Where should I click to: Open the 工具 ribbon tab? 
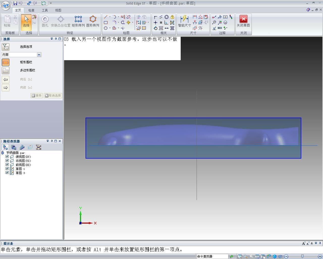pos(45,10)
